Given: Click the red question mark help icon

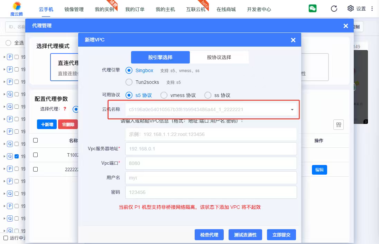Looking at the screenshot, I should pyautogui.click(x=65, y=109).
